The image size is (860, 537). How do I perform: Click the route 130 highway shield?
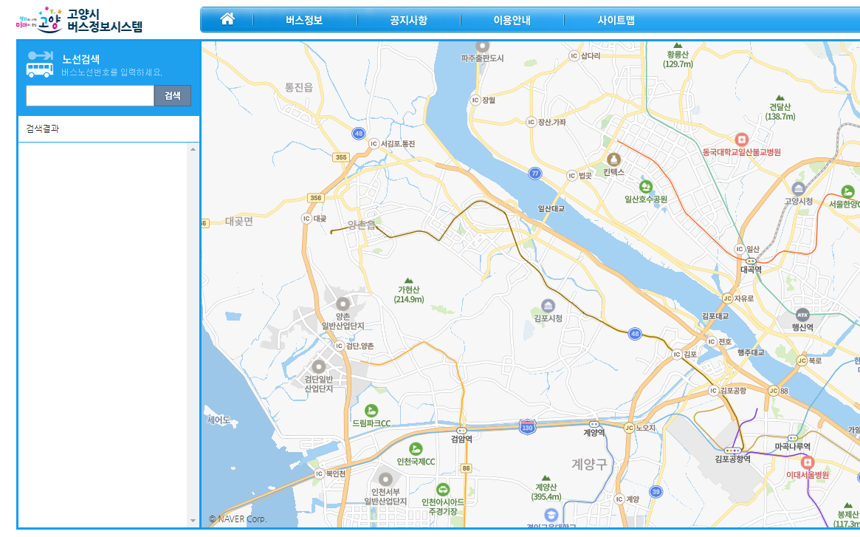527,427
